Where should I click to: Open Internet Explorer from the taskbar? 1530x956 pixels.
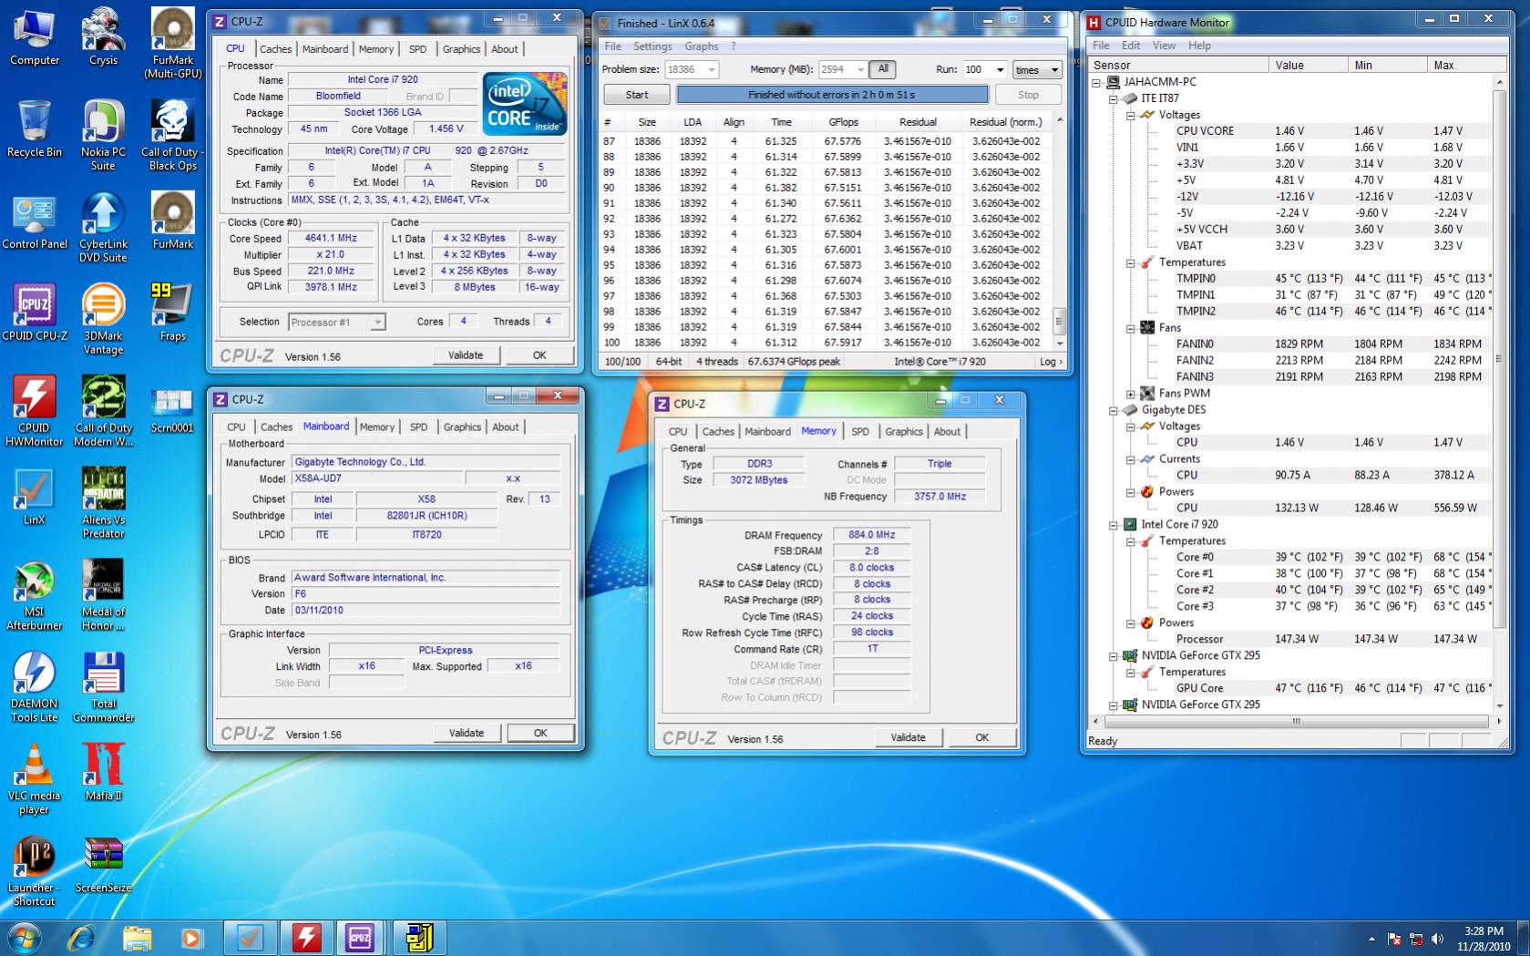click(x=82, y=936)
